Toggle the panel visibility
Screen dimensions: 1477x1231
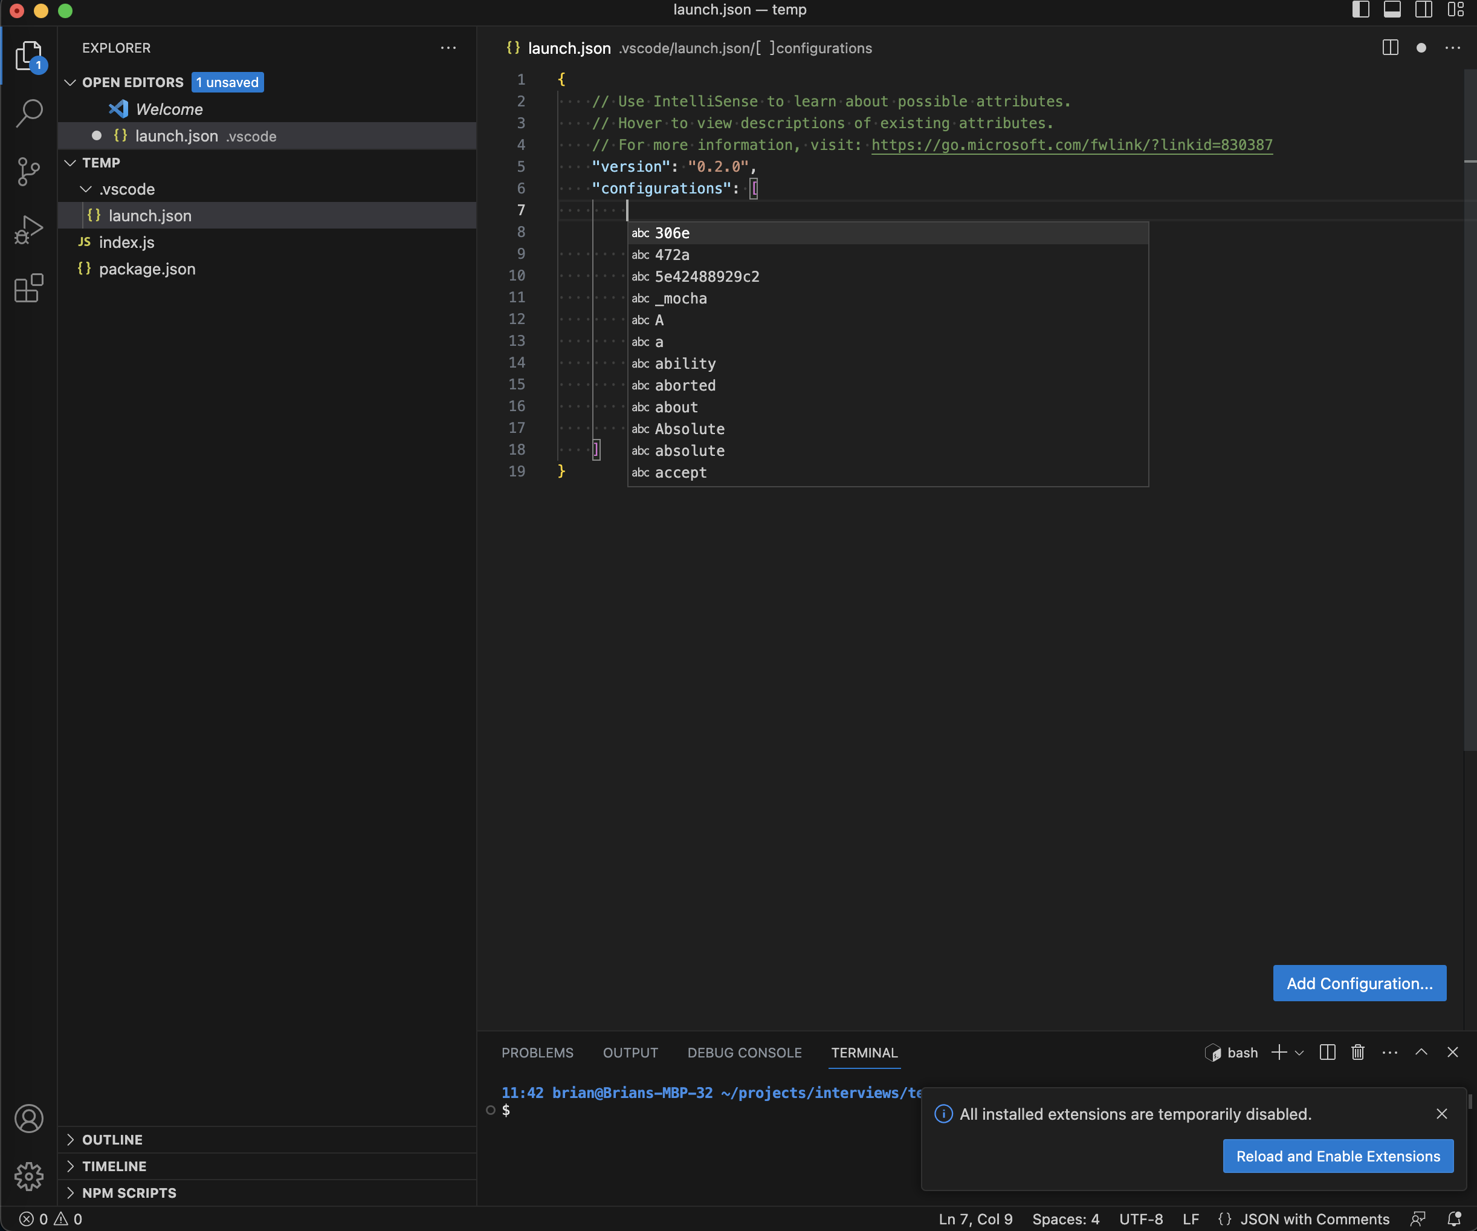(1392, 10)
